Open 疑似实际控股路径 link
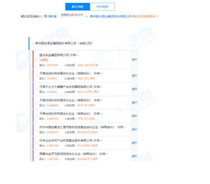 [145, 16]
